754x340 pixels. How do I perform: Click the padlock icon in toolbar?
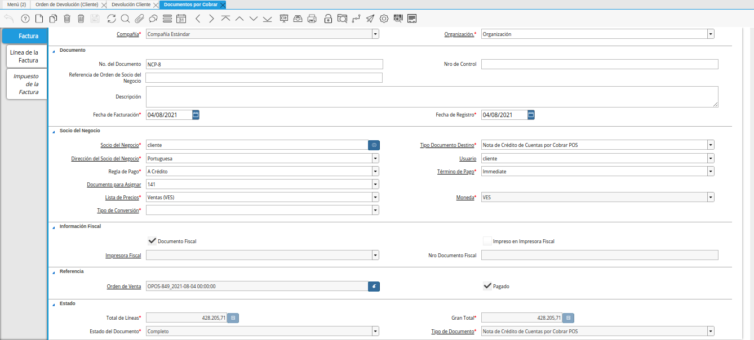[328, 19]
